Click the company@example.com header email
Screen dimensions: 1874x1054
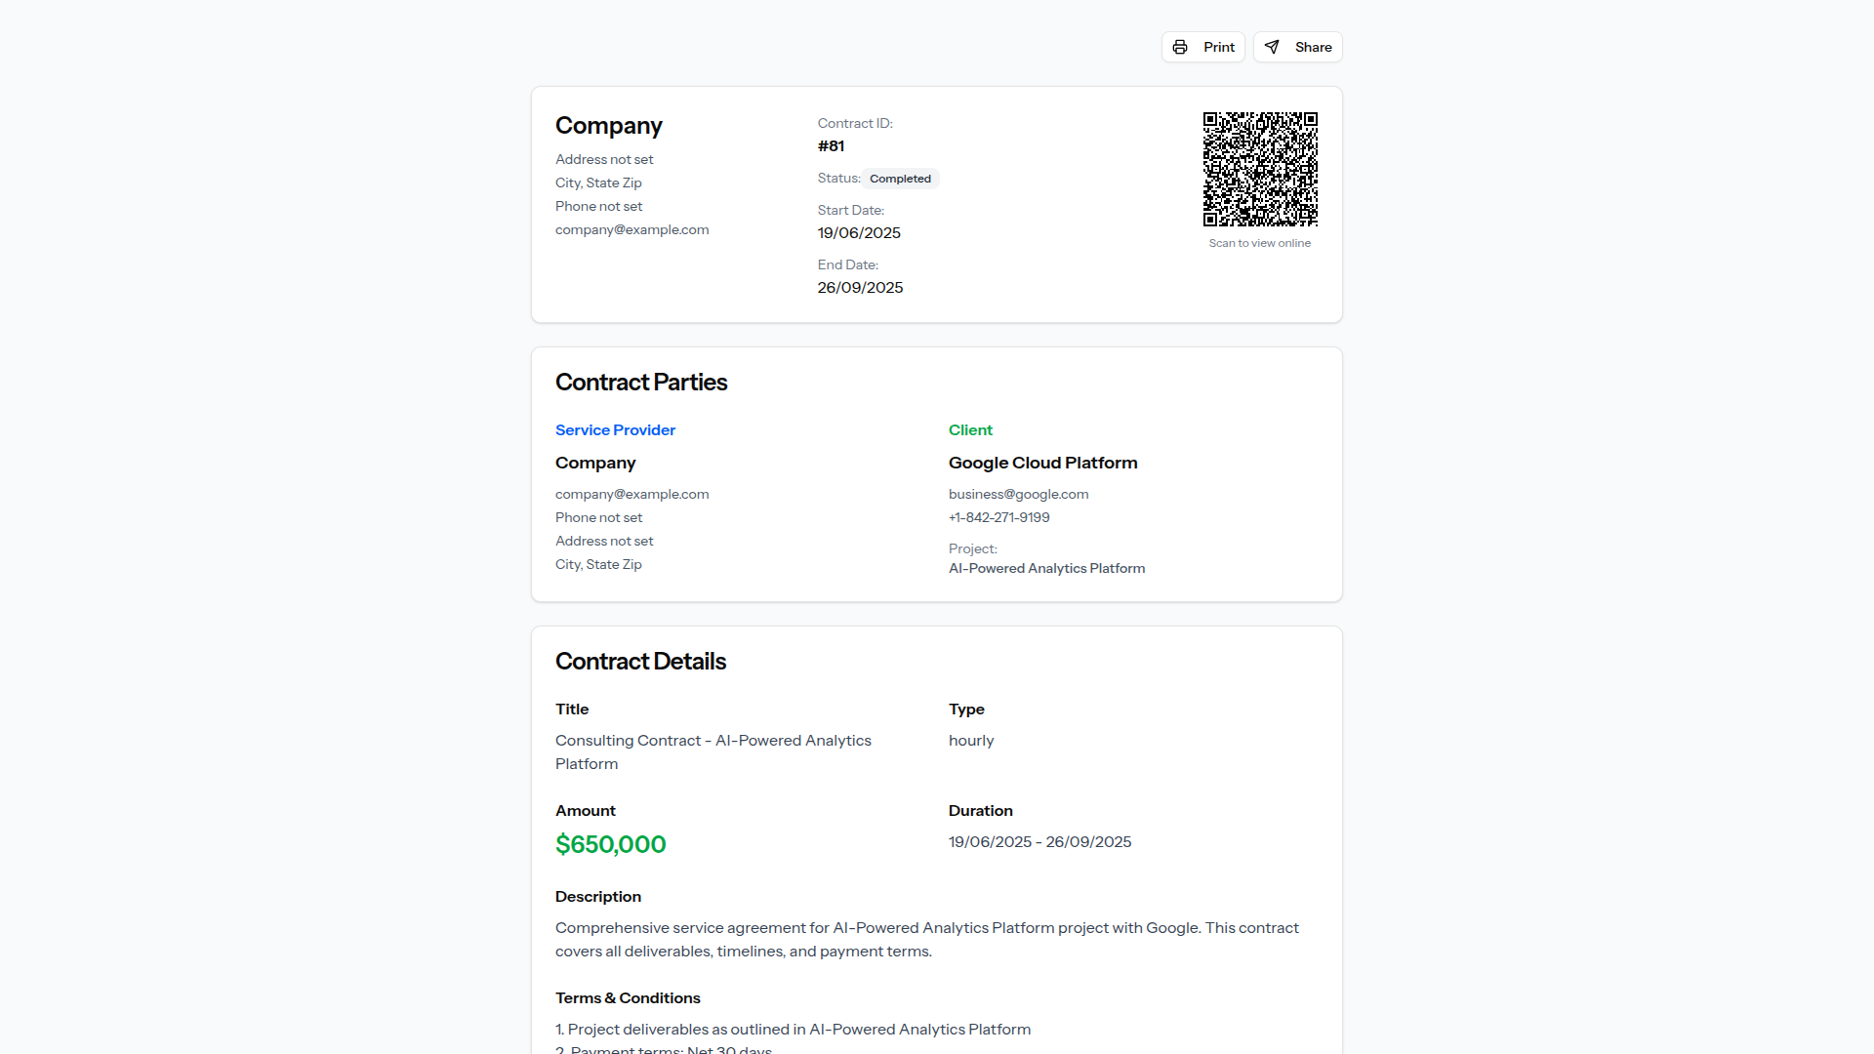(631, 229)
